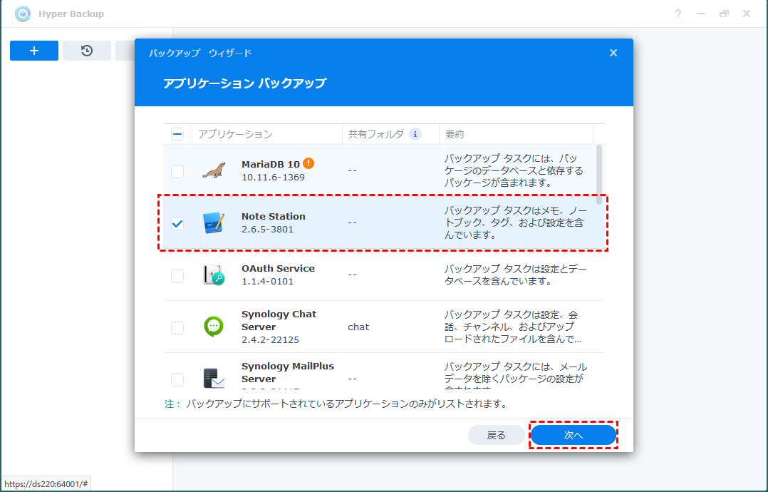Click the MariaDB 10 name text
The height and width of the screenshot is (492, 768).
click(271, 164)
